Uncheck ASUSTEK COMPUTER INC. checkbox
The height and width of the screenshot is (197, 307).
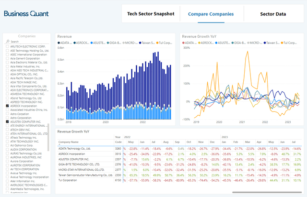tap(7, 122)
